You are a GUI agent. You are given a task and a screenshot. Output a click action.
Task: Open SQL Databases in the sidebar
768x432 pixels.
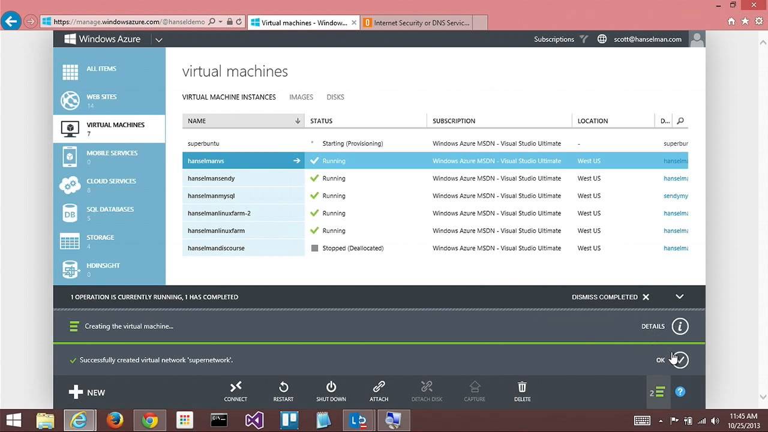tap(109, 213)
